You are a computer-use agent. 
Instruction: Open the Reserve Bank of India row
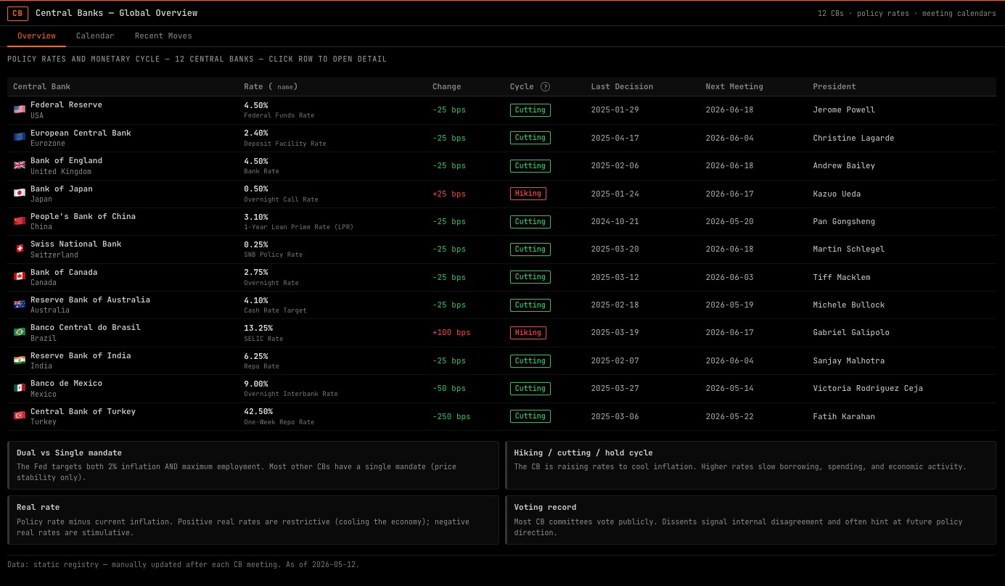501,360
